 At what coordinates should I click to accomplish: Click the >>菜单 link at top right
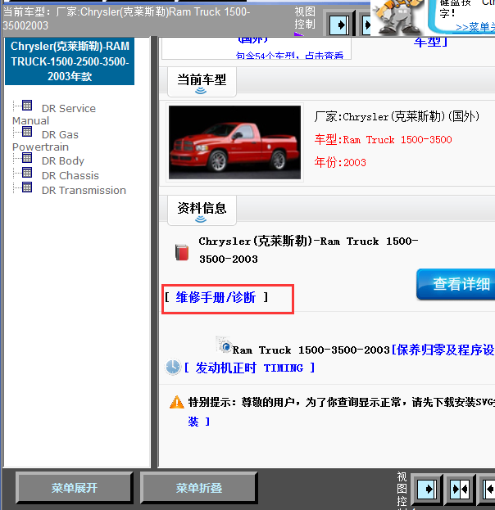(475, 27)
